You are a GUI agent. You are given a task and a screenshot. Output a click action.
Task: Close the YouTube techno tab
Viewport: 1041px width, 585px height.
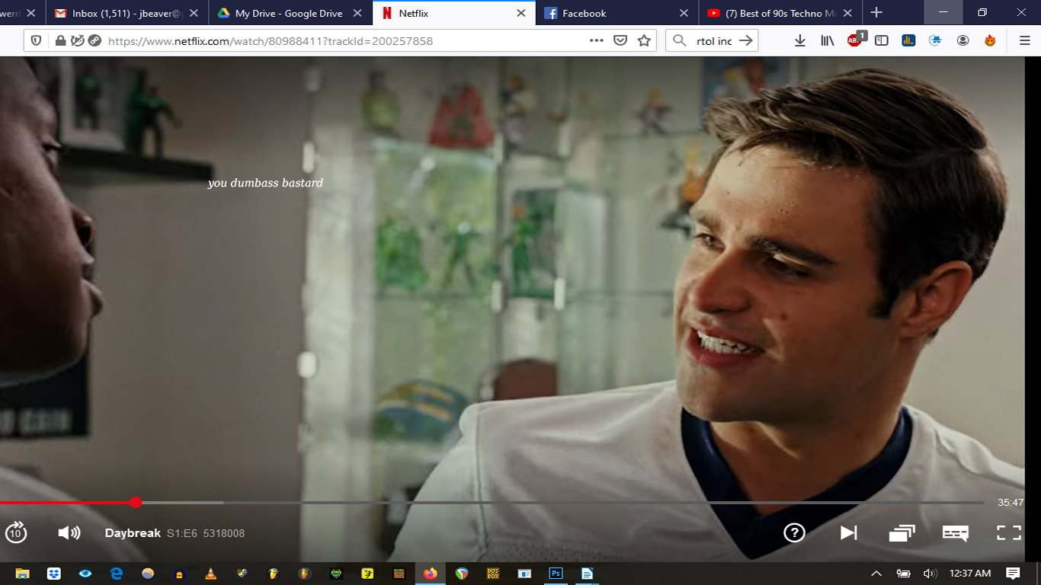pyautogui.click(x=847, y=13)
